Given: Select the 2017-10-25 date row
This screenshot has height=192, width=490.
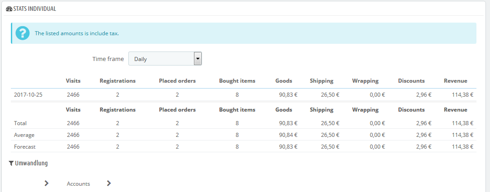Looking at the screenshot, I should 28,95.
